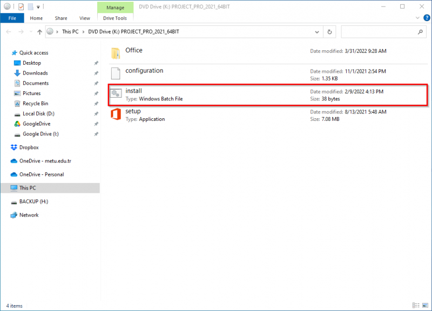Switch to the View ribbon tab
Viewport: 432px width, 311px height.
85,18
